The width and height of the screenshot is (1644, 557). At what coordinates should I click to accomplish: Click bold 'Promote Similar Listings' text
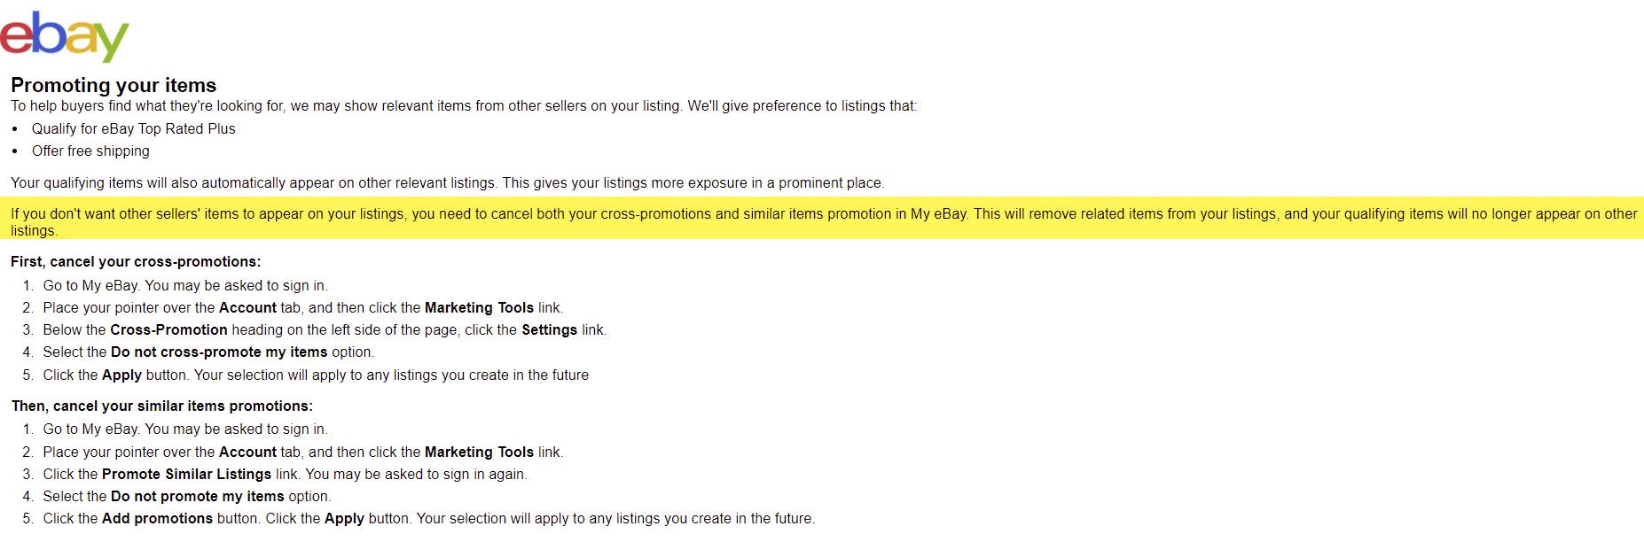pos(186,474)
